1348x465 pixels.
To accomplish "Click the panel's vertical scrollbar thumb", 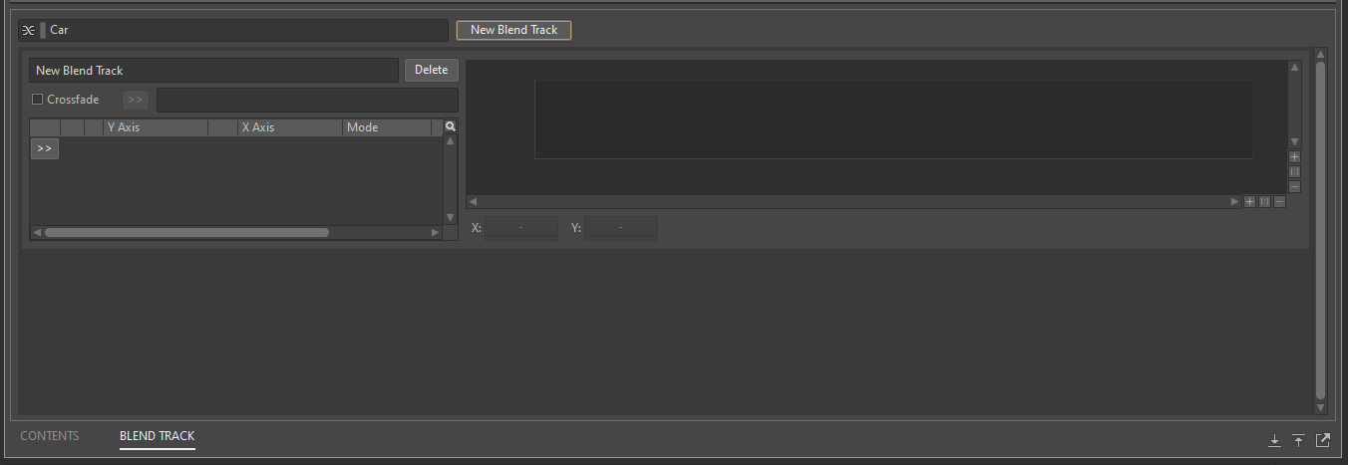I will tap(1321, 231).
